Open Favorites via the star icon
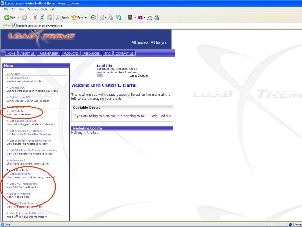This screenshot has height=227, width=302. click(79, 17)
